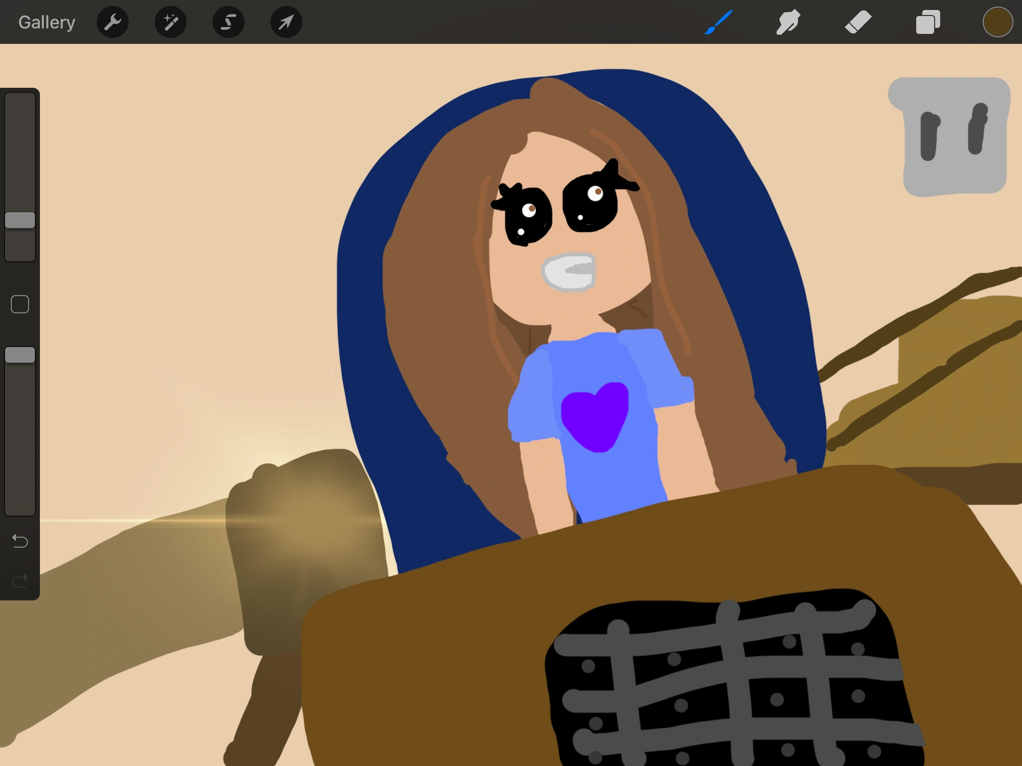1022x766 pixels.
Task: Click the brush size slider handle
Action: 20,220
